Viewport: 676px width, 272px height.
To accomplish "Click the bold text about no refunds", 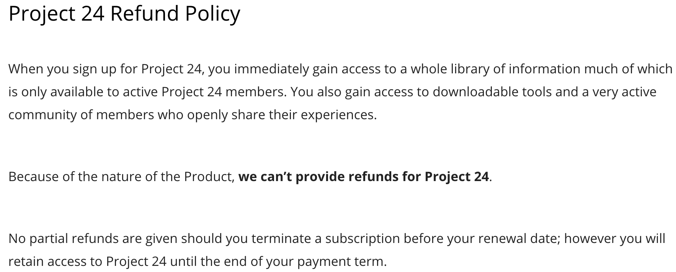I will [364, 176].
